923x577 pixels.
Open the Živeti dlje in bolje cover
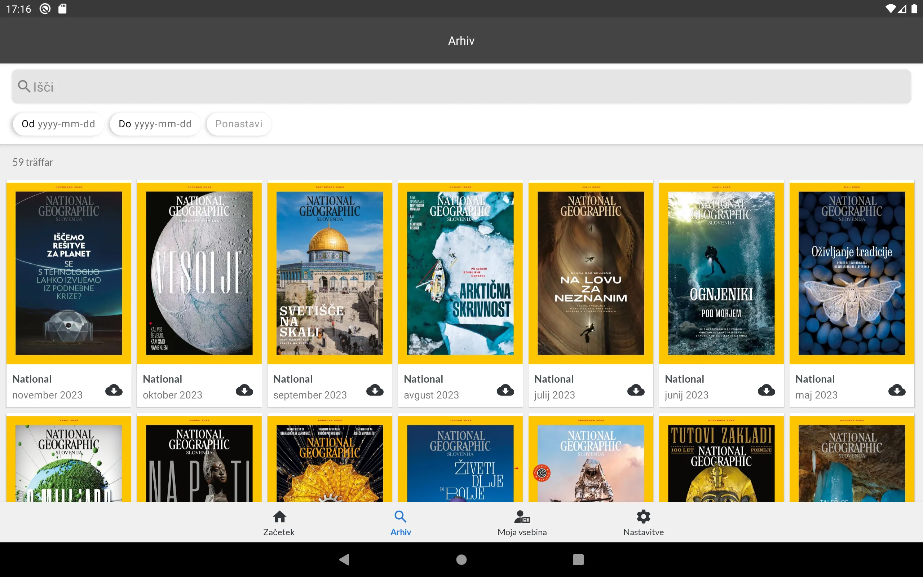click(460, 459)
